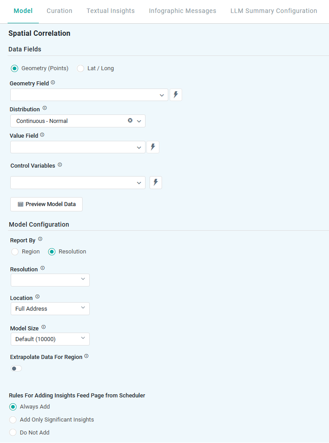Expand the Resolution dropdown
Image resolution: width=329 pixels, height=443 pixels.
[x=50, y=280]
